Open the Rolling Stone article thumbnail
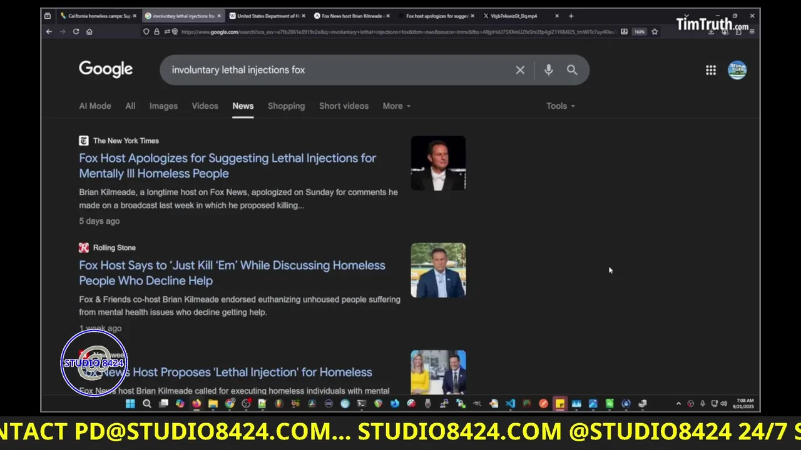The height and width of the screenshot is (450, 801). [438, 270]
